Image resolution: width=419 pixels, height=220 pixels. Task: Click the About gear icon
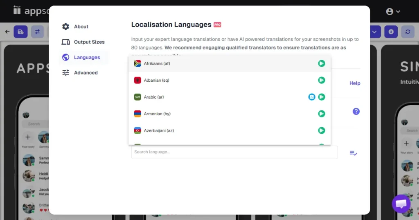click(65, 27)
